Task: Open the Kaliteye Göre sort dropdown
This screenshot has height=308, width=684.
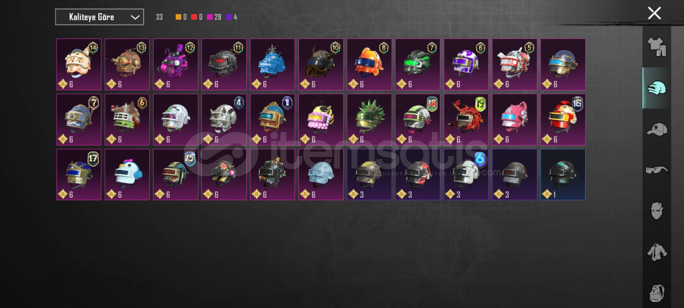Action: [99, 17]
